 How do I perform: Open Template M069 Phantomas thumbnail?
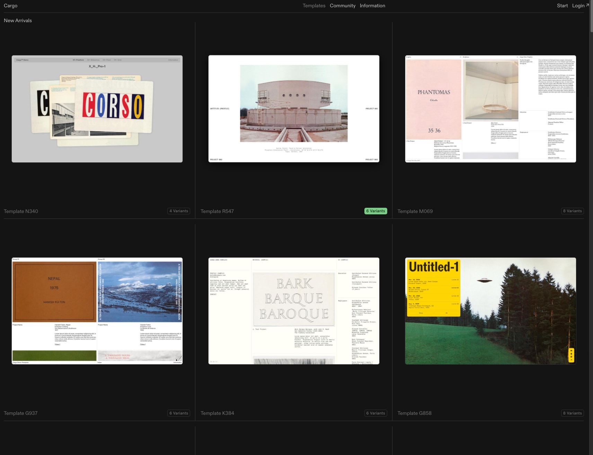click(490, 109)
